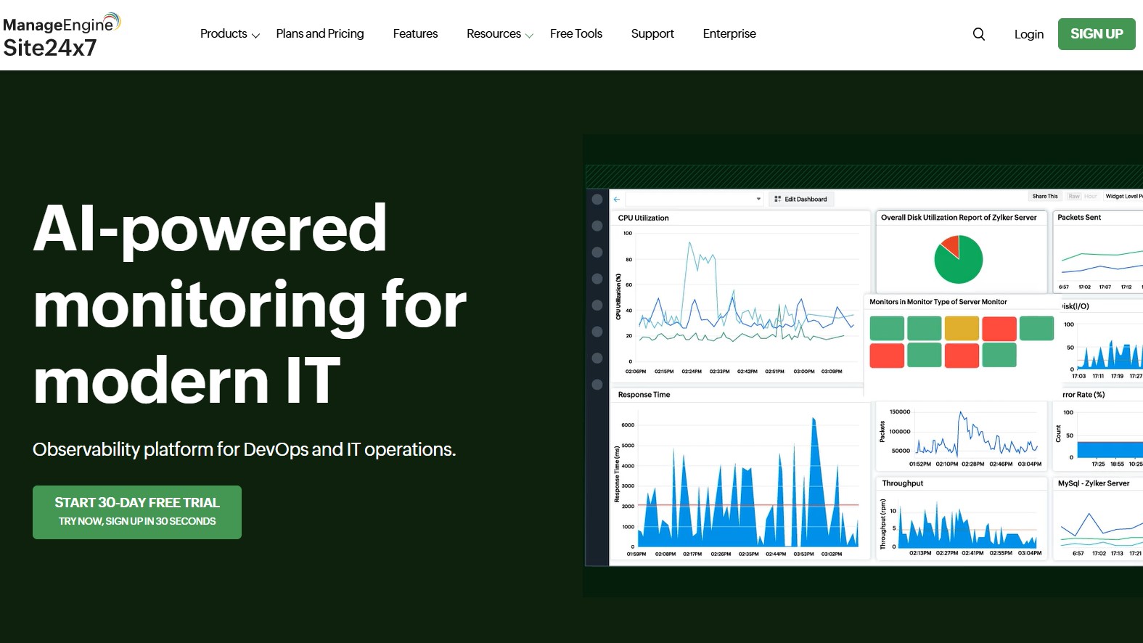Click the Share This button
The height and width of the screenshot is (643, 1143).
pyautogui.click(x=1044, y=197)
